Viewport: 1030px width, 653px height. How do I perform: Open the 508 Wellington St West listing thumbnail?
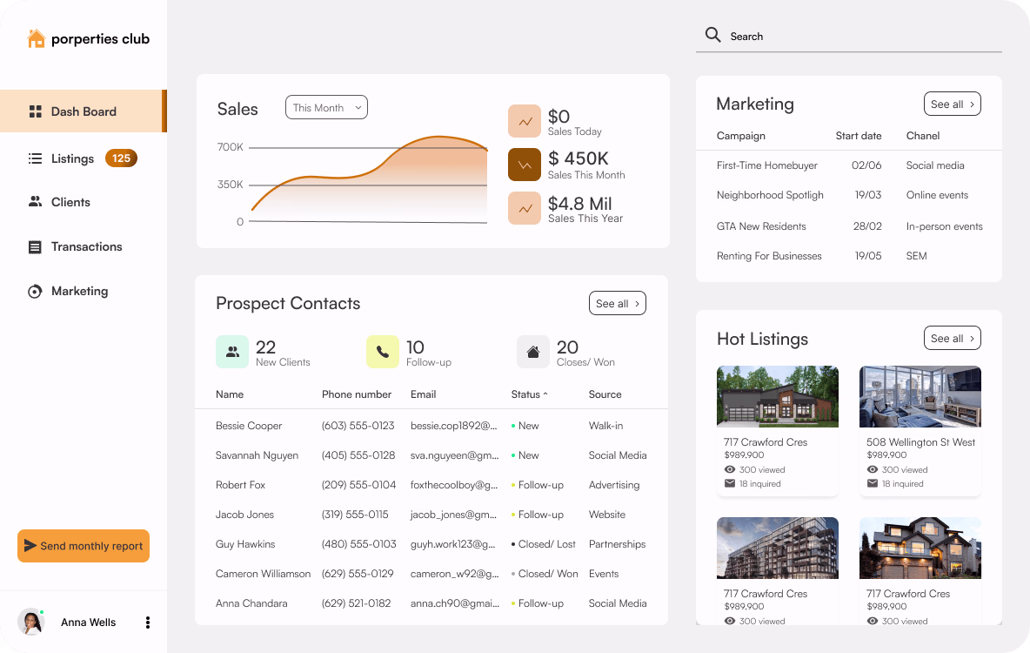(x=920, y=396)
